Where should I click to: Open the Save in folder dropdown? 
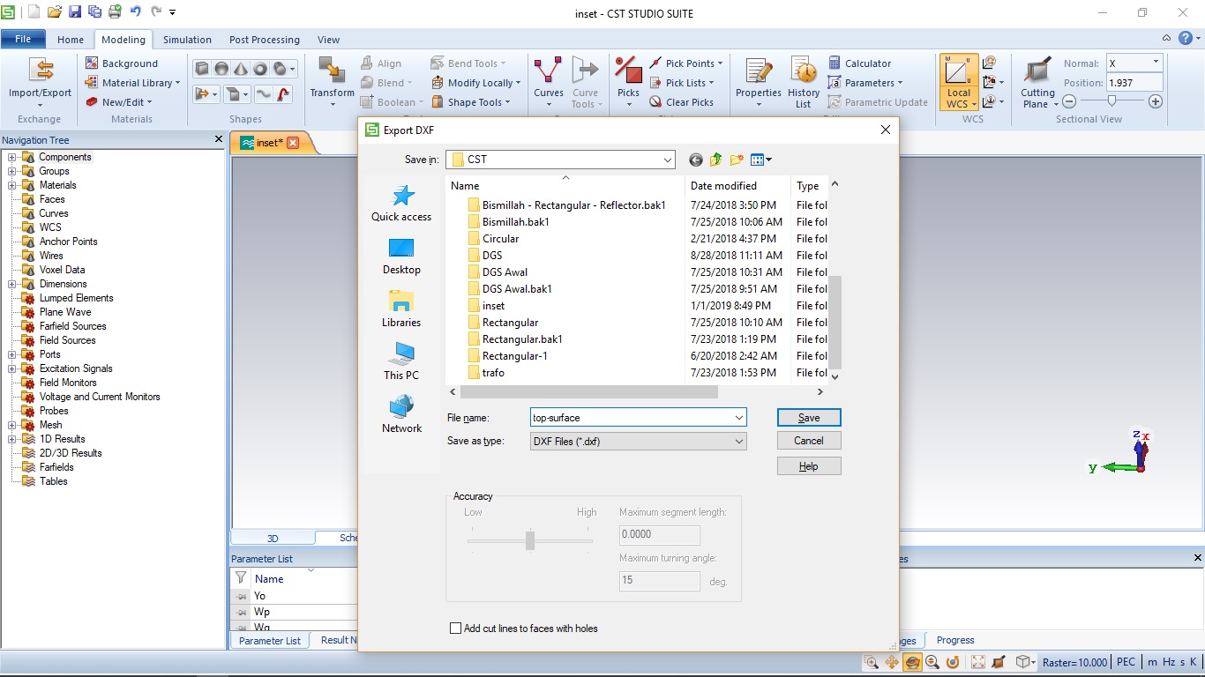(x=668, y=160)
